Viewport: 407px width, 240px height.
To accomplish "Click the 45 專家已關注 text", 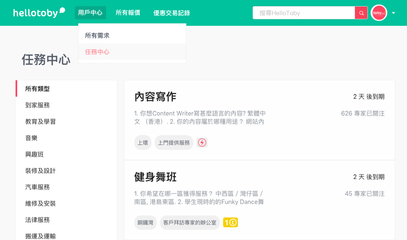I will click(x=364, y=193).
